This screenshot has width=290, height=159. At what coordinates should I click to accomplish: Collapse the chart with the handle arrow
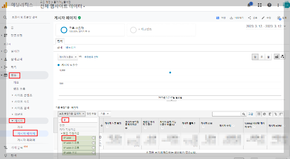point(172,100)
